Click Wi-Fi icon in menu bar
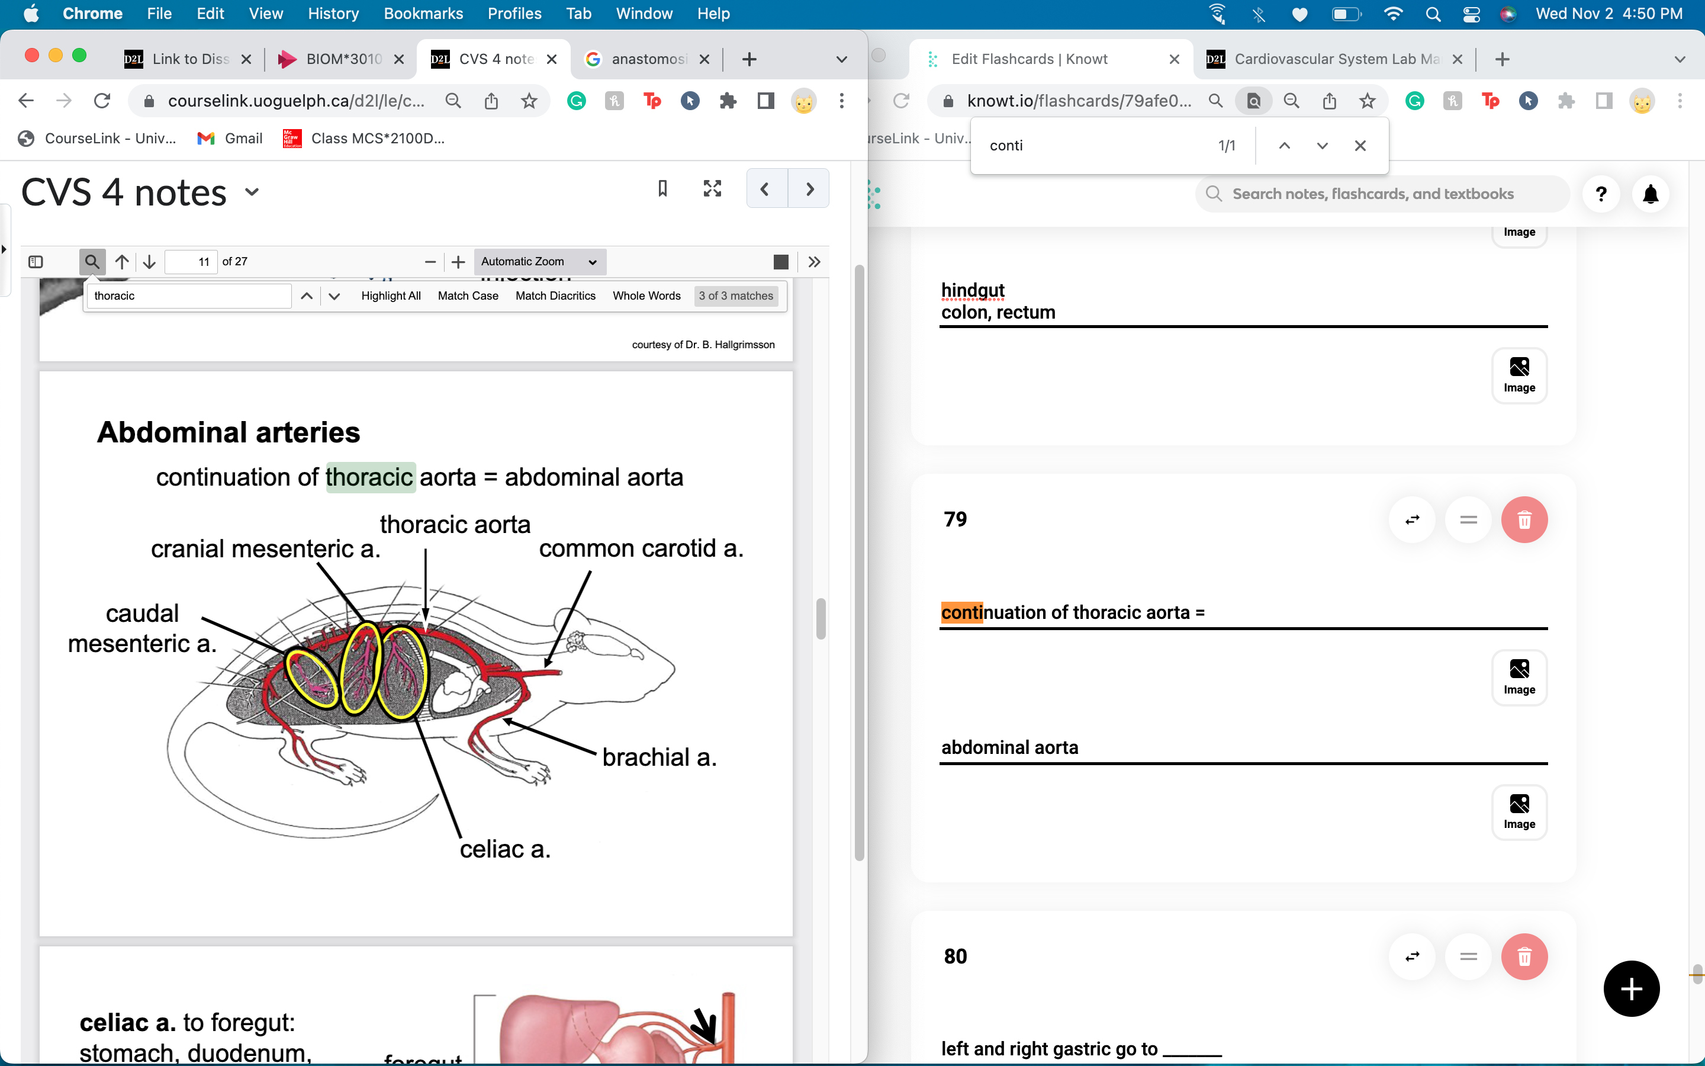Screen dimensions: 1705x1066 pos(1393,14)
